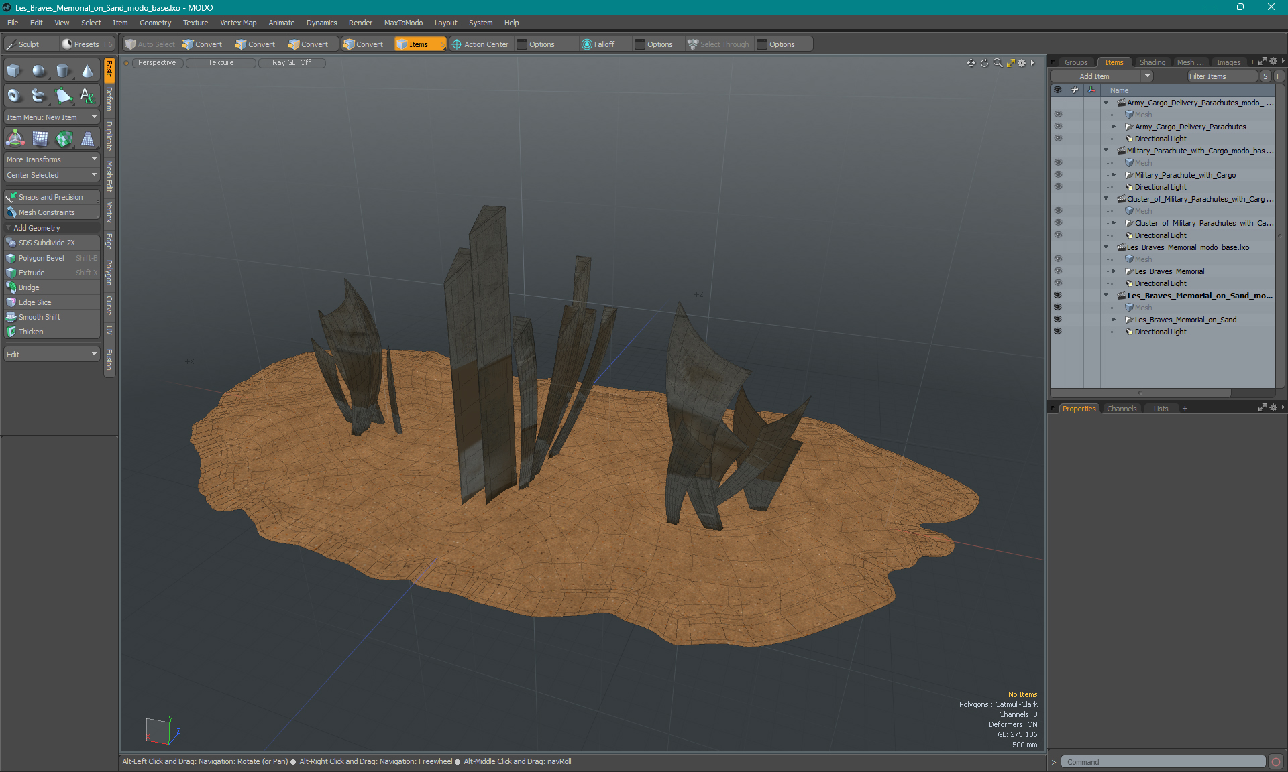The height and width of the screenshot is (772, 1288).
Task: Click the Filter Items field
Action: point(1222,76)
